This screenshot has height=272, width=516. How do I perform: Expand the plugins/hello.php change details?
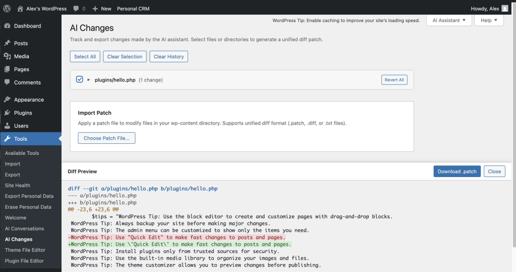89,80
